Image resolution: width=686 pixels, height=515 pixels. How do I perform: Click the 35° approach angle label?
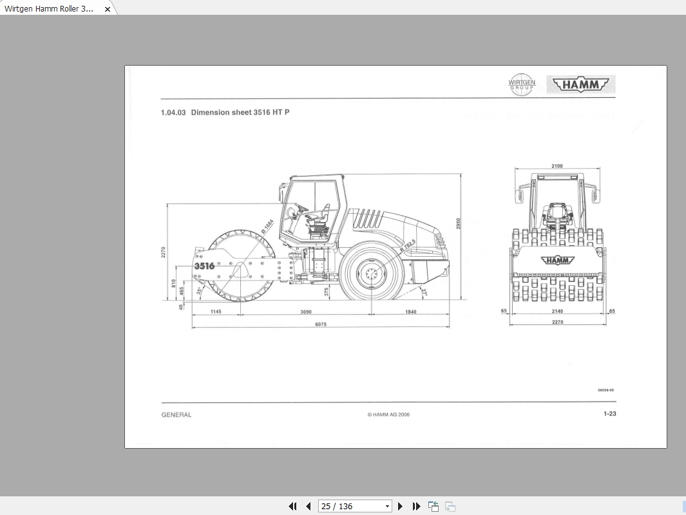(200, 291)
